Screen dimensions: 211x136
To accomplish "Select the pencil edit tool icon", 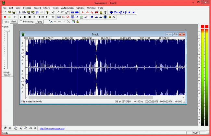I will tap(86, 17).
